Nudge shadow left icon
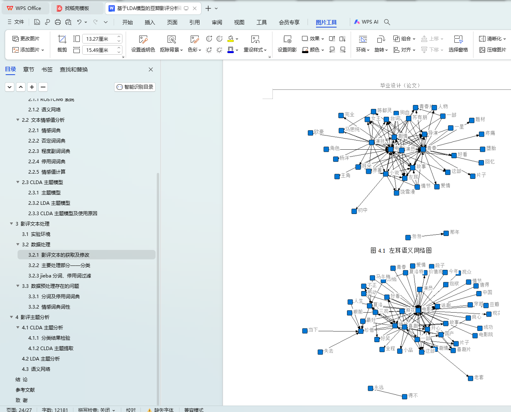Viewport: 511px width, 412px height. pyautogui.click(x=332, y=50)
